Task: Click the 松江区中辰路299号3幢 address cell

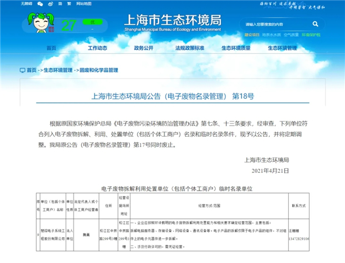Action: pos(108,235)
